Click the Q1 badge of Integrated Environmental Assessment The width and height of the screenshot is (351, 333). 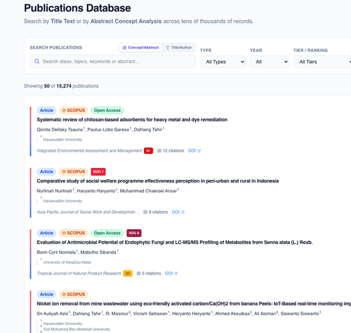pos(148,151)
